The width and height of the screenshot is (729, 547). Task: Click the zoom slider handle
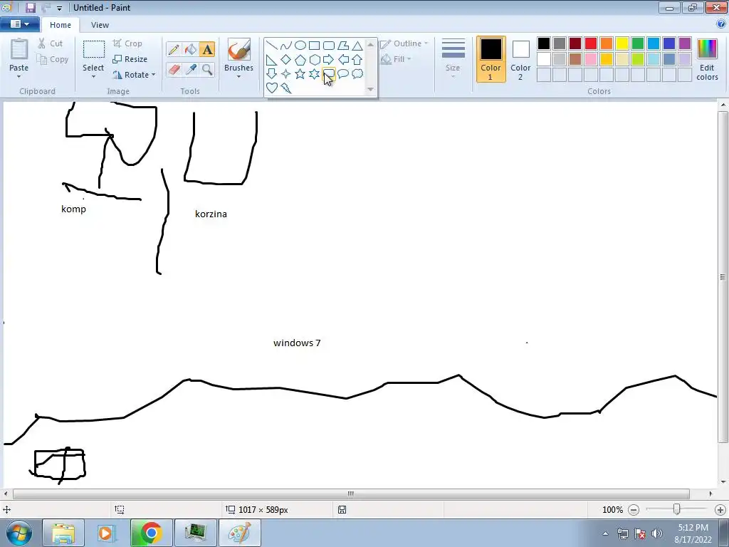coord(676,510)
